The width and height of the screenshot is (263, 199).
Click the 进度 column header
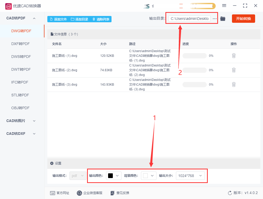(185, 44)
